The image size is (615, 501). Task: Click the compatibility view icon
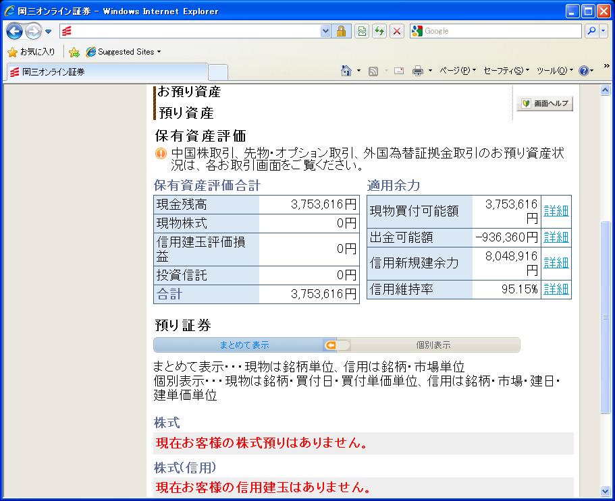click(x=362, y=31)
